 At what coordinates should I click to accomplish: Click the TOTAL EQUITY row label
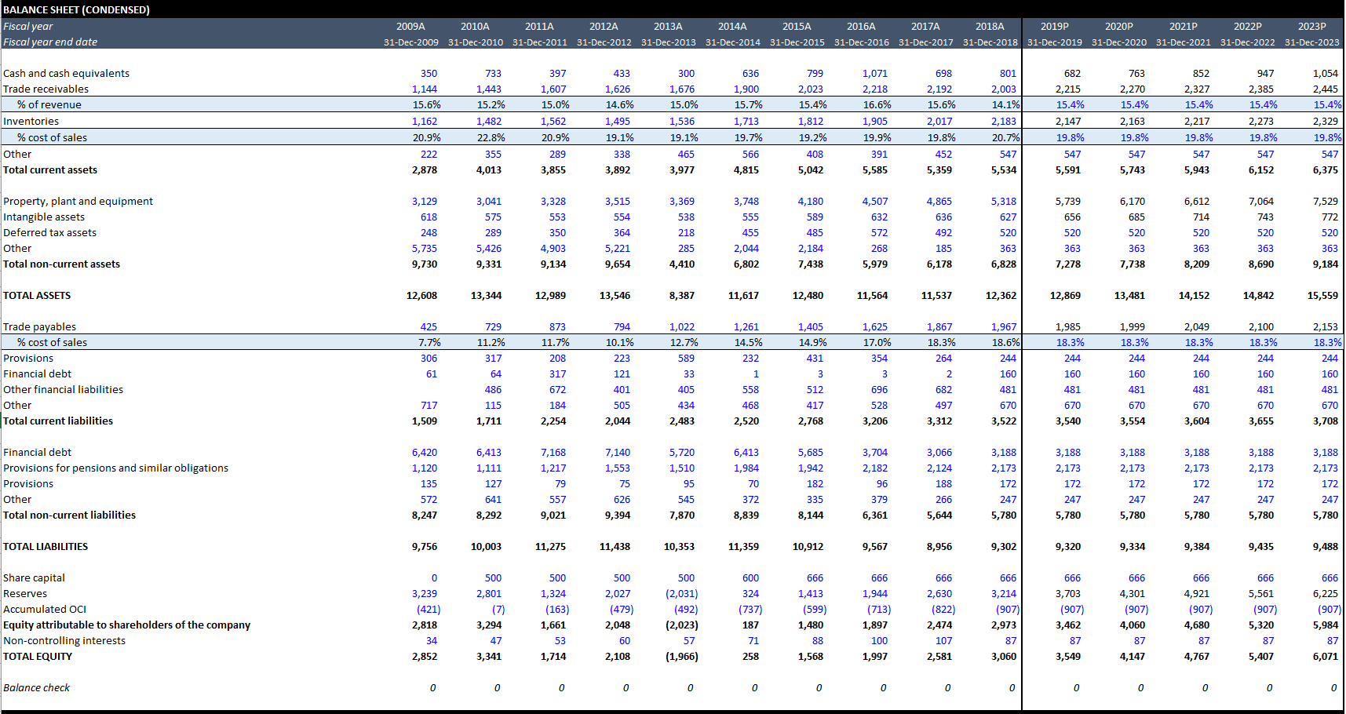(38, 657)
